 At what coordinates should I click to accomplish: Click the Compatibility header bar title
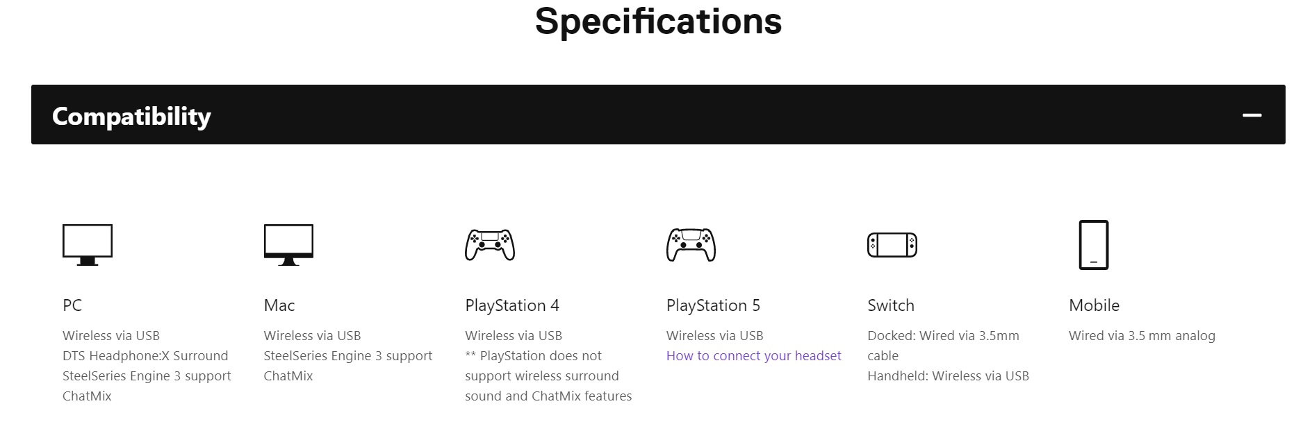click(x=131, y=116)
